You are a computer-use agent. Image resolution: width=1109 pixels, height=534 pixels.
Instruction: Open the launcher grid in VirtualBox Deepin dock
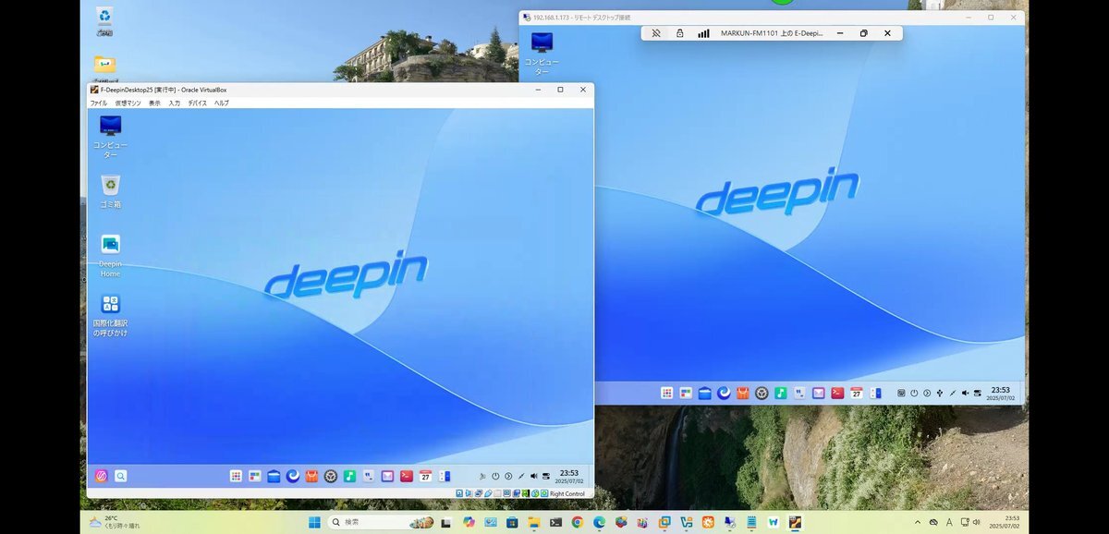[x=236, y=476]
